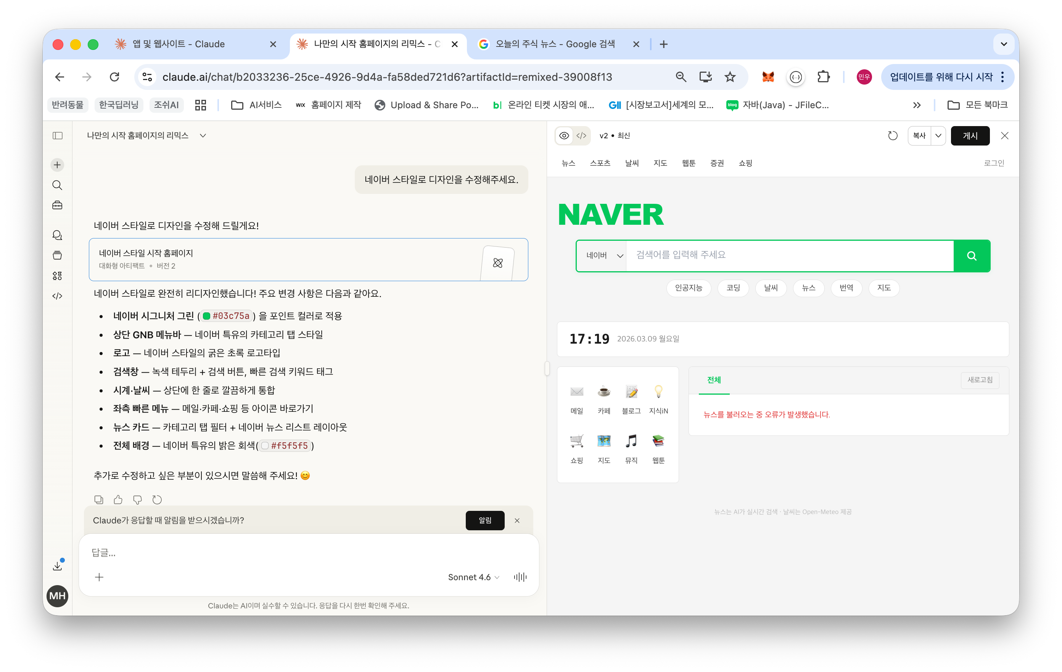Click the voice input waveform icon

click(520, 577)
